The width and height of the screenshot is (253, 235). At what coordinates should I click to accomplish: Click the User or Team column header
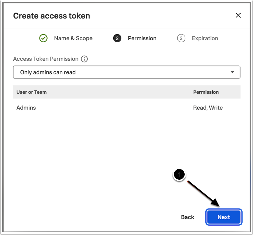[31, 92]
